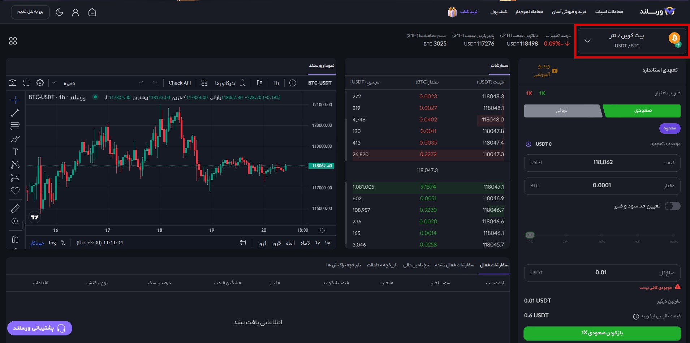Screen dimensions: 690x343
Task: Enable the magnet snap tool
Action: pos(15,239)
